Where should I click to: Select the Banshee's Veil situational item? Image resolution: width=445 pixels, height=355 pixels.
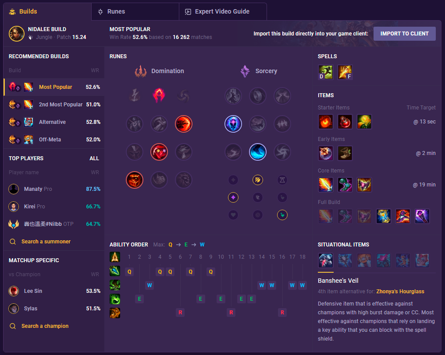tap(325, 260)
